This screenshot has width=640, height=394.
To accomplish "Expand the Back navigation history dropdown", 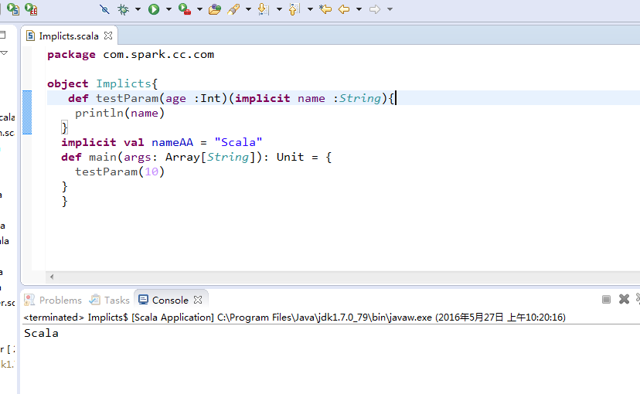I will click(x=359, y=9).
